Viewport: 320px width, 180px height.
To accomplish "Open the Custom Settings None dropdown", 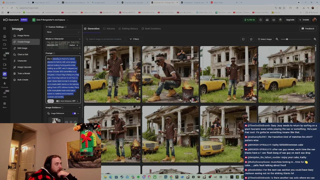I will (63, 32).
